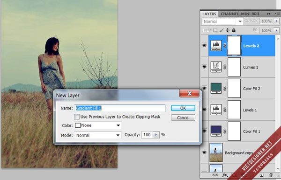Viewport: 281px width, 180px height.
Task: Click the delete layer trash icon
Action: [x=271, y=175]
